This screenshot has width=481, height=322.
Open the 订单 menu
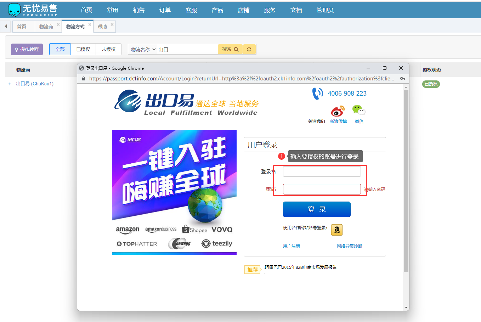coord(165,10)
